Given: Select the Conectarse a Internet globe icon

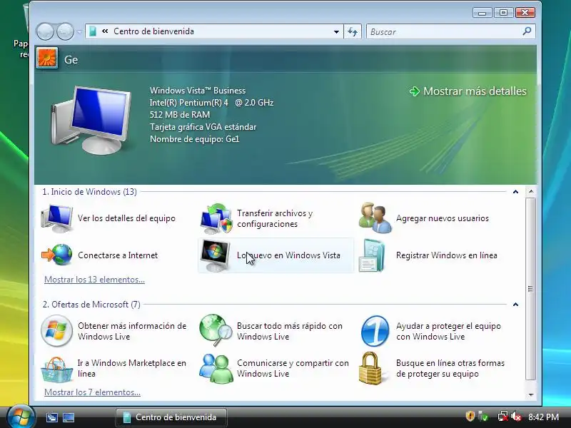Looking at the screenshot, I should pos(57,255).
